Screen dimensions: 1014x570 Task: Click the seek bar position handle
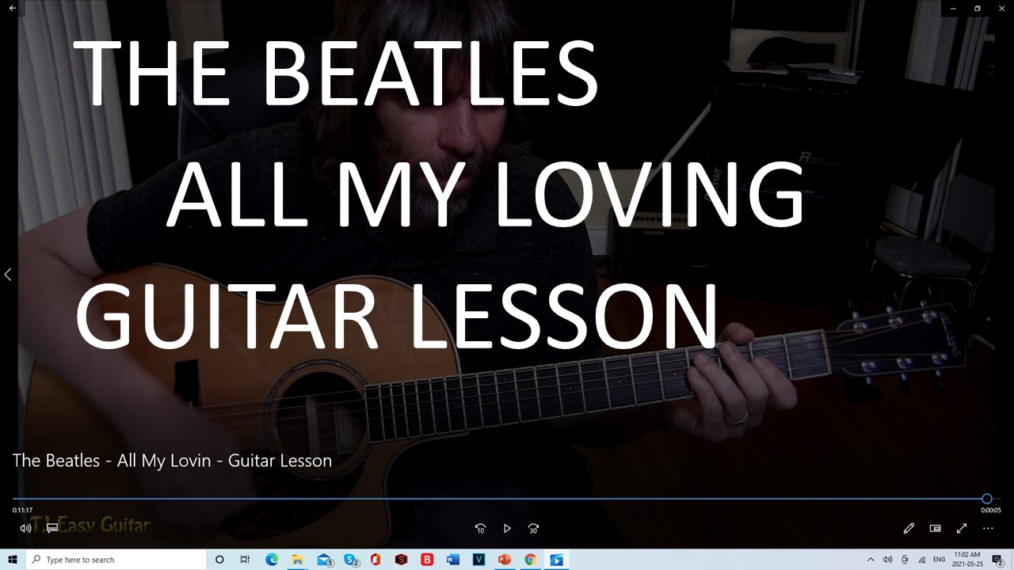pyautogui.click(x=986, y=499)
